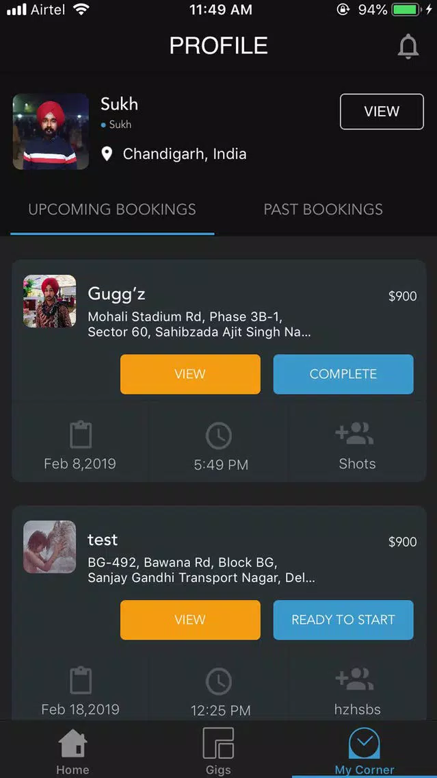The image size is (437, 778).
Task: Open the Gigs tab
Action: pyautogui.click(x=219, y=751)
